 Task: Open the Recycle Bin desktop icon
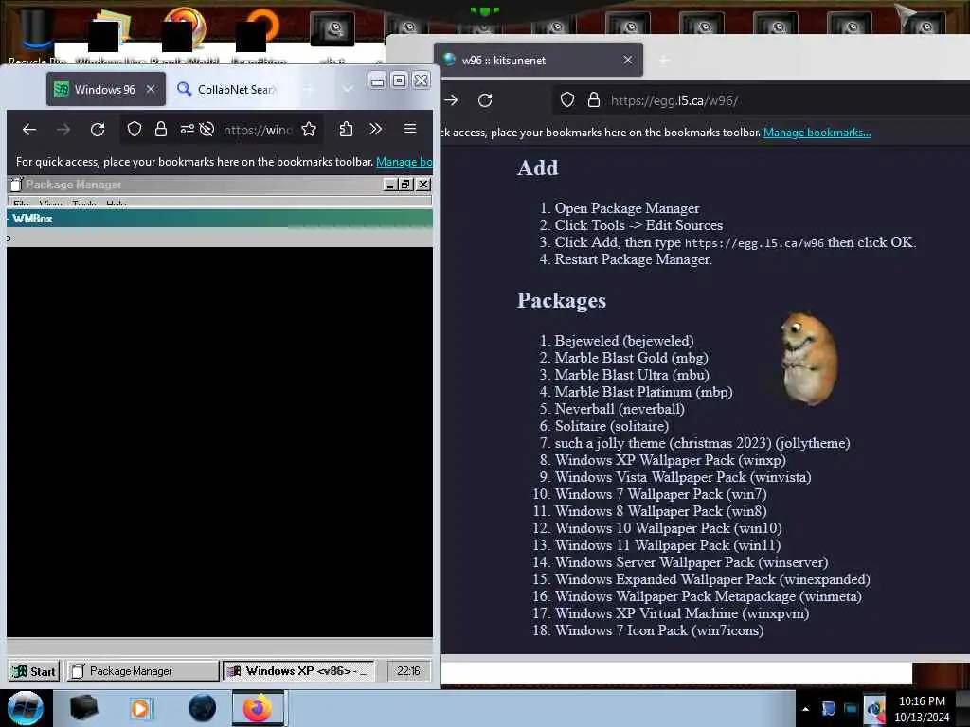[36, 37]
